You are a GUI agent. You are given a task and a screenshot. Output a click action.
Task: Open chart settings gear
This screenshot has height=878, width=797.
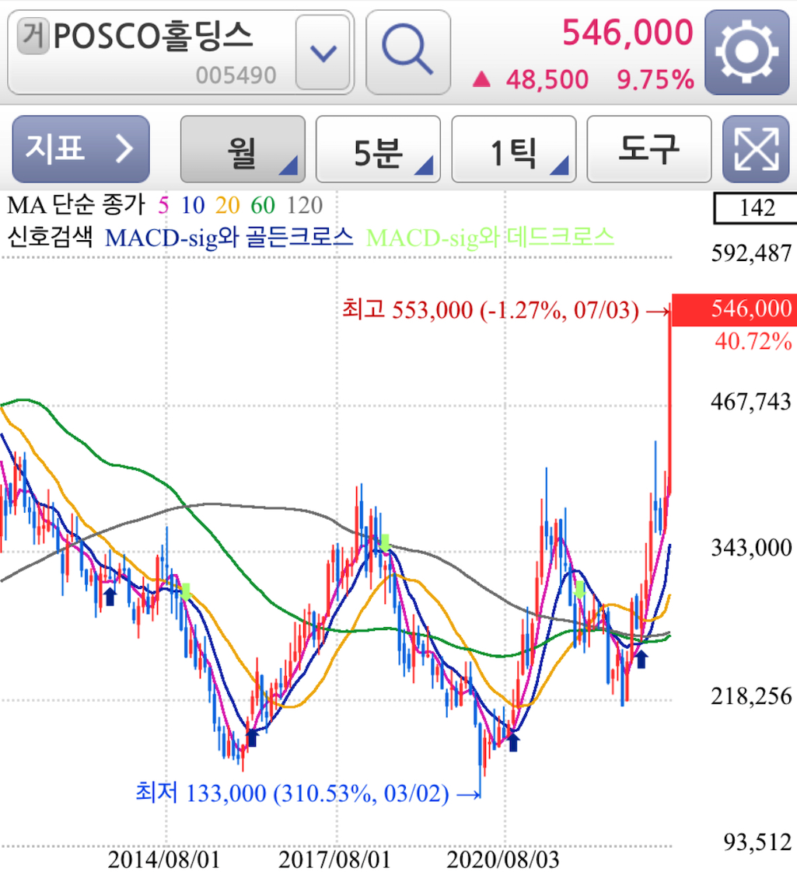[x=747, y=52]
